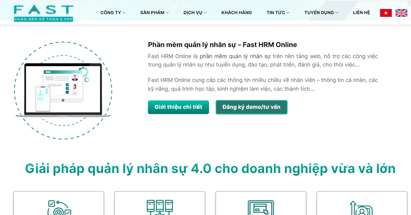Click the Fast HRM Online section heading
Image resolution: width=411 pixels, height=215 pixels.
point(222,45)
